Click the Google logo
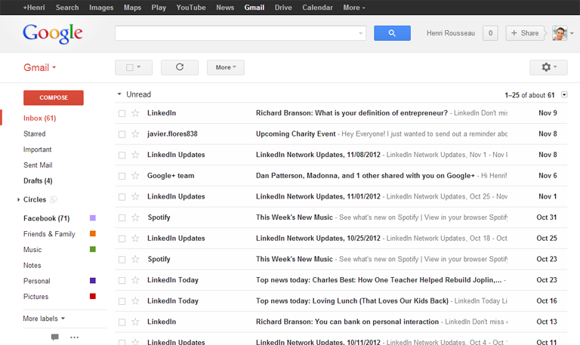The height and width of the screenshot is (345, 580). [53, 34]
